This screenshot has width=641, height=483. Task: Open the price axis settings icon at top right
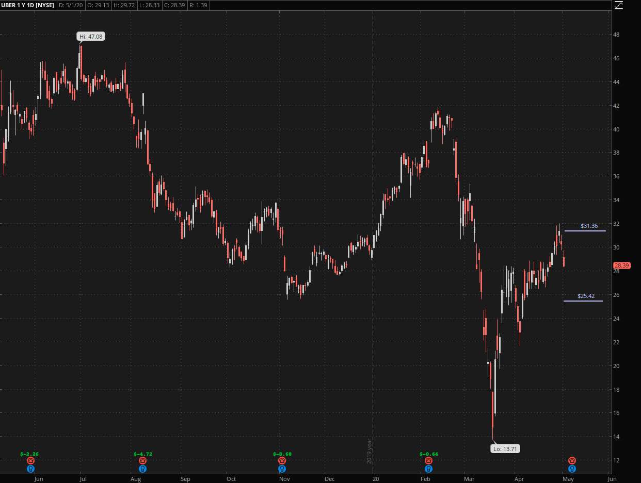(x=619, y=5)
